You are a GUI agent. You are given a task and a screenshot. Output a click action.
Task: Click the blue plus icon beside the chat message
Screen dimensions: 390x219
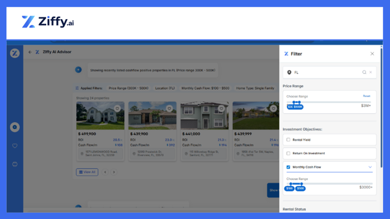[79, 69]
